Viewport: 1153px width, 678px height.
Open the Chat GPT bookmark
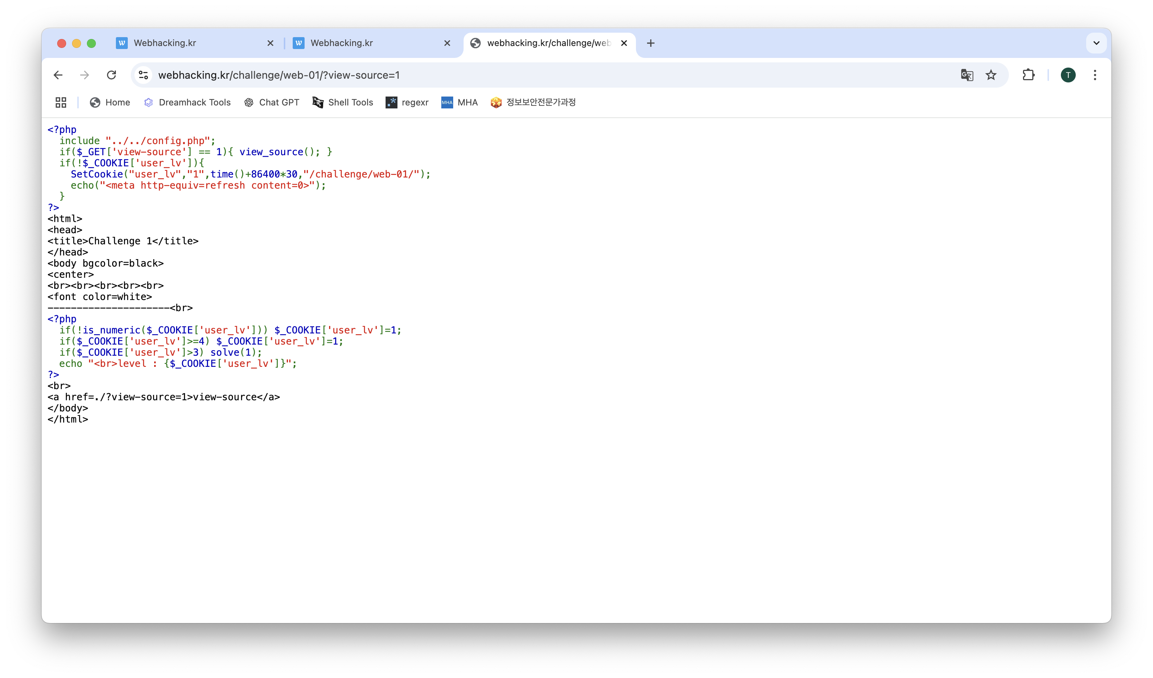tap(272, 102)
